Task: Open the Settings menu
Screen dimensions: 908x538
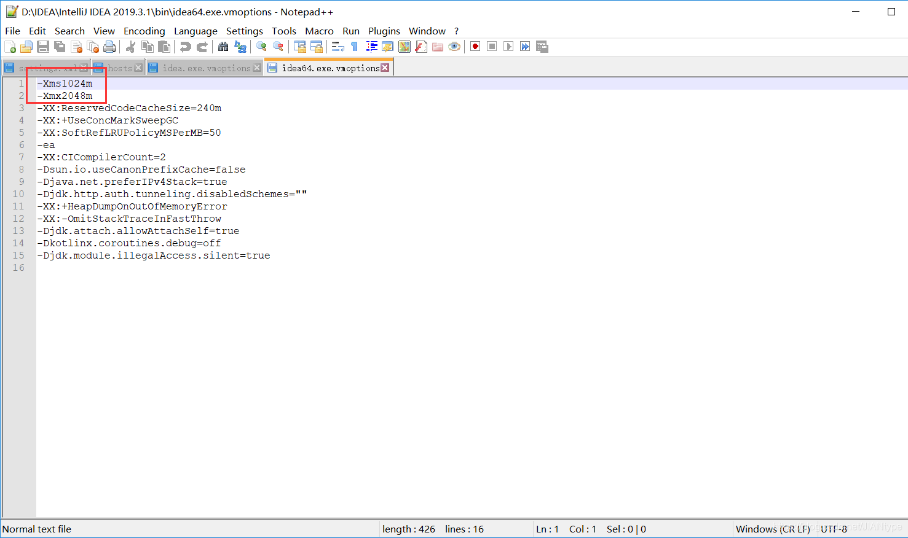Action: tap(245, 31)
